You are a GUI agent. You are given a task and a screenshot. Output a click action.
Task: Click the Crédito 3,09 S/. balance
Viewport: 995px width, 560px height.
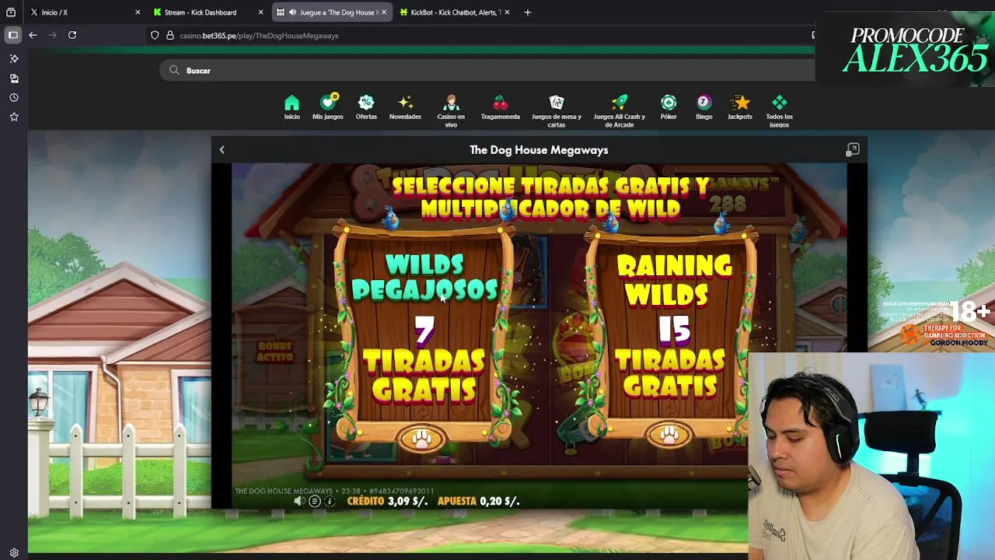pos(387,501)
